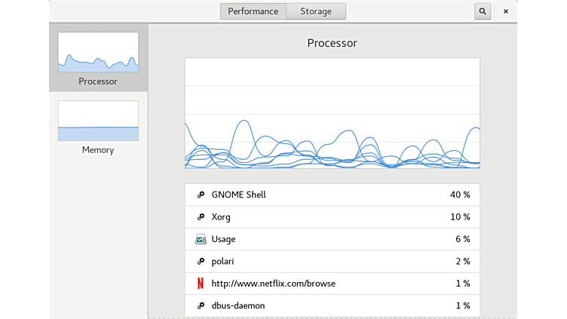The height and width of the screenshot is (319, 567).
Task: Close the Usage window
Action: click(505, 11)
